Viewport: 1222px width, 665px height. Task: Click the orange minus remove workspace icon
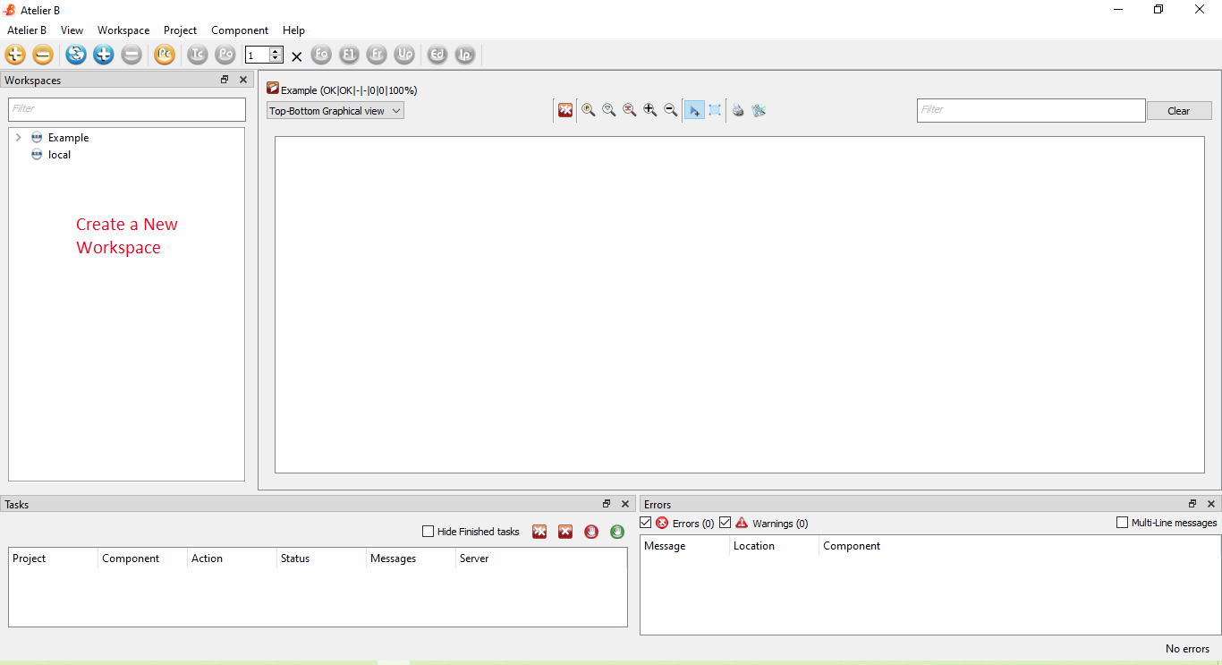[43, 55]
